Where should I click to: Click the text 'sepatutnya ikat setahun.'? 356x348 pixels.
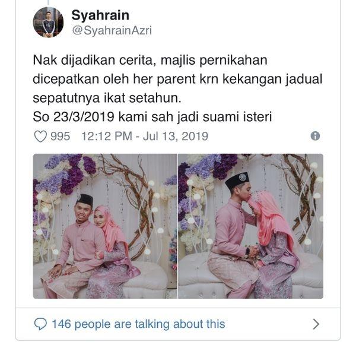pyautogui.click(x=107, y=98)
